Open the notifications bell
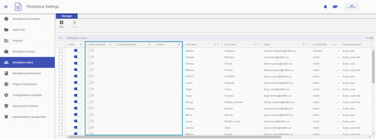376x139 pixels. 325,7
